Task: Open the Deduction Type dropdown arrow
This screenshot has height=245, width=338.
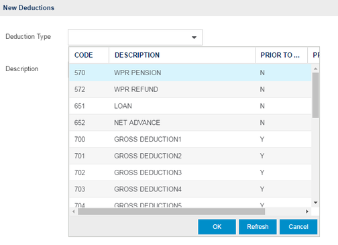Action: [194, 38]
